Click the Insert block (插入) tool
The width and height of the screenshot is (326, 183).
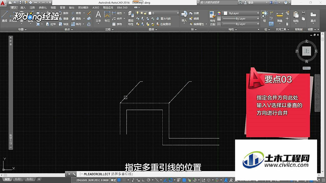click(x=184, y=17)
